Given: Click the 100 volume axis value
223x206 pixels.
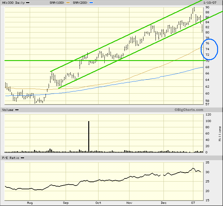Looking at the screenshot, I should (x=208, y=121).
